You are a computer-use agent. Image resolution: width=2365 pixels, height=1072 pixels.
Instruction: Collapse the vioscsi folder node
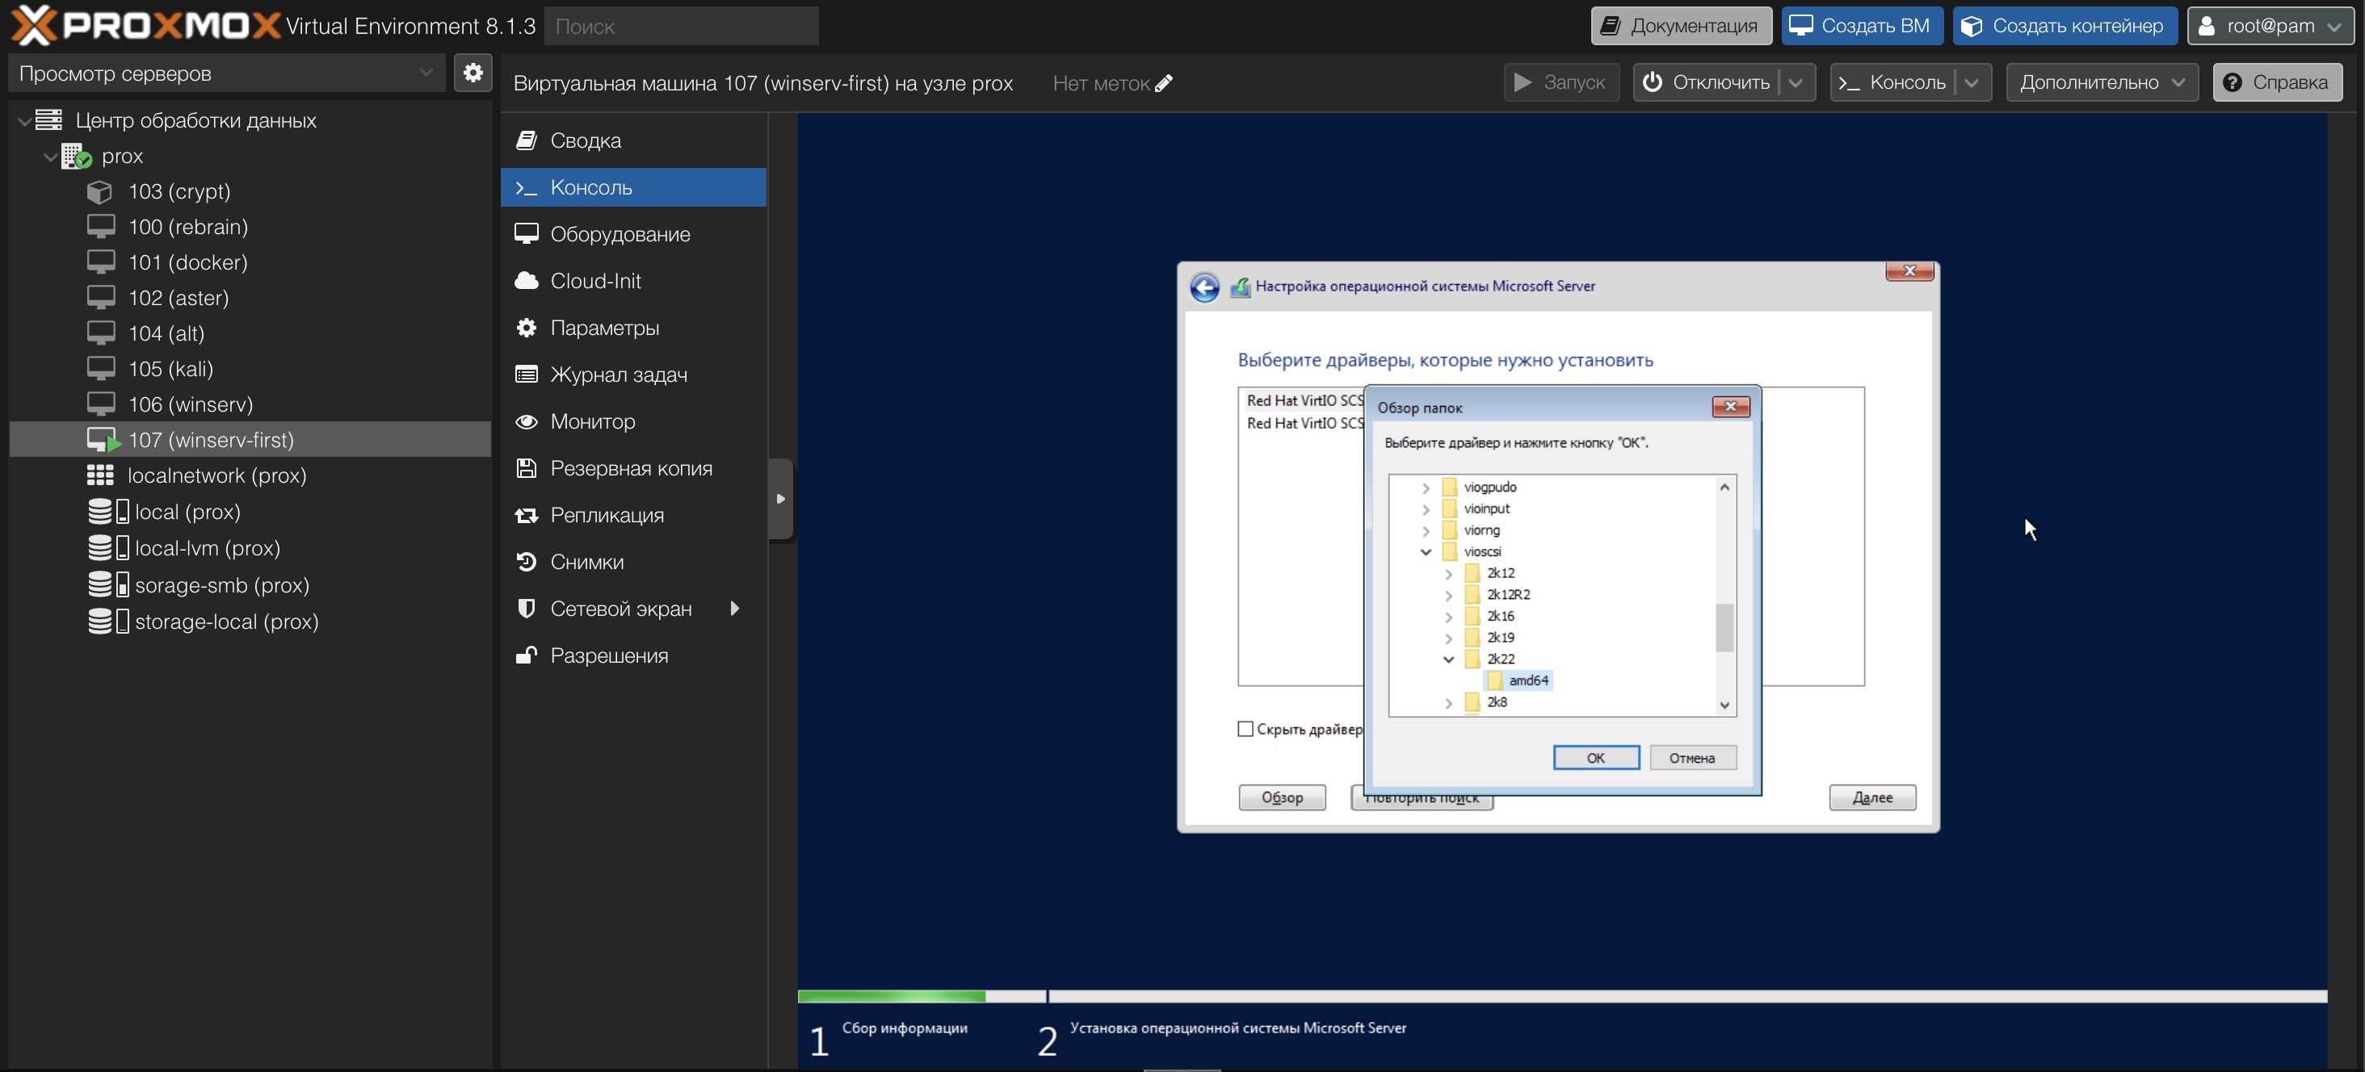pyautogui.click(x=1426, y=551)
